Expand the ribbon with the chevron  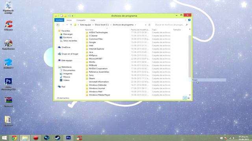point(185,20)
